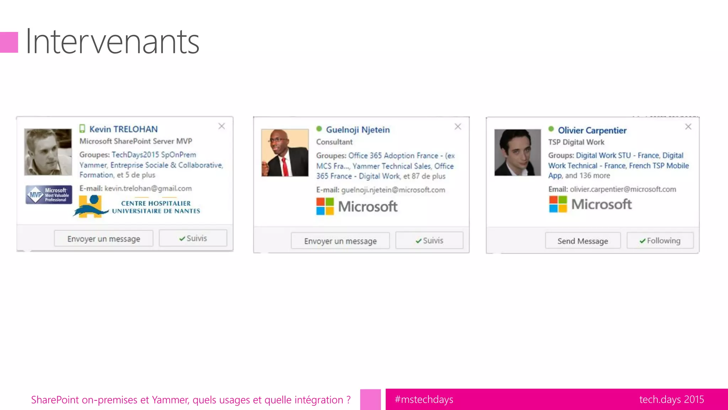Toggle Suivis on Guelnoji Njetein's card
728x410 pixels.
point(429,241)
